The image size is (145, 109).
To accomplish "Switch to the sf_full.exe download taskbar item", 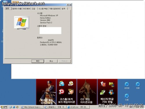I will [x=78, y=107].
